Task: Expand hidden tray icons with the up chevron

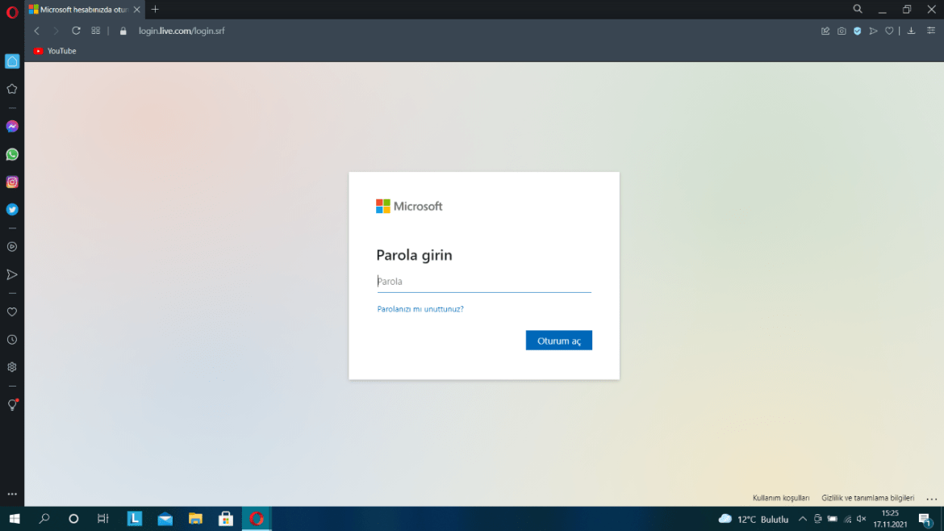Action: tap(803, 519)
